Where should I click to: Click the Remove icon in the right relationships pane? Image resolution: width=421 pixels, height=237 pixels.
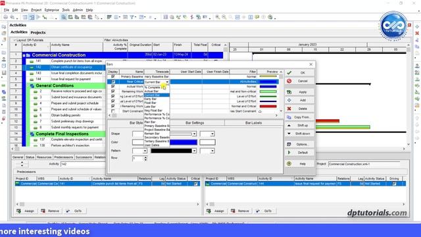click(233, 211)
